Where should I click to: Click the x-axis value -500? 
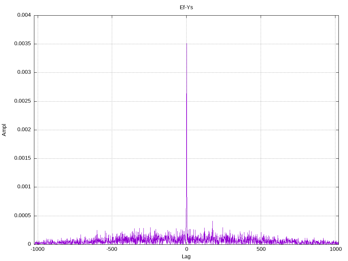[x=111, y=249]
